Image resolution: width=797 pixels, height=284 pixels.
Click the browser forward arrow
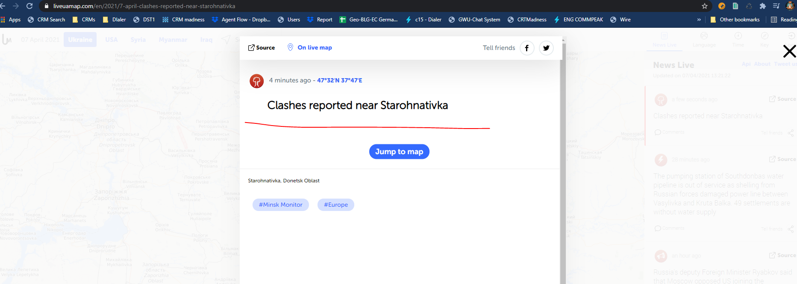point(16,6)
